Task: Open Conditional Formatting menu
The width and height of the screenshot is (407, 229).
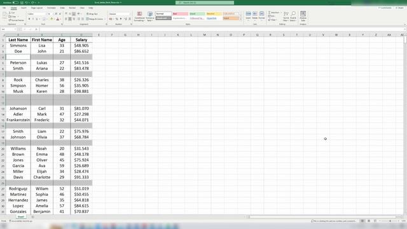Action: coord(139,17)
